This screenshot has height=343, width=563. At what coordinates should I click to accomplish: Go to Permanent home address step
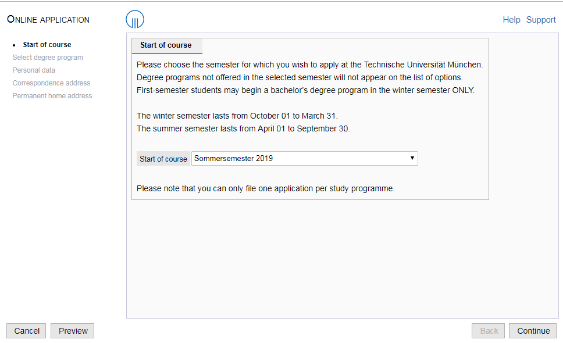pyautogui.click(x=52, y=96)
